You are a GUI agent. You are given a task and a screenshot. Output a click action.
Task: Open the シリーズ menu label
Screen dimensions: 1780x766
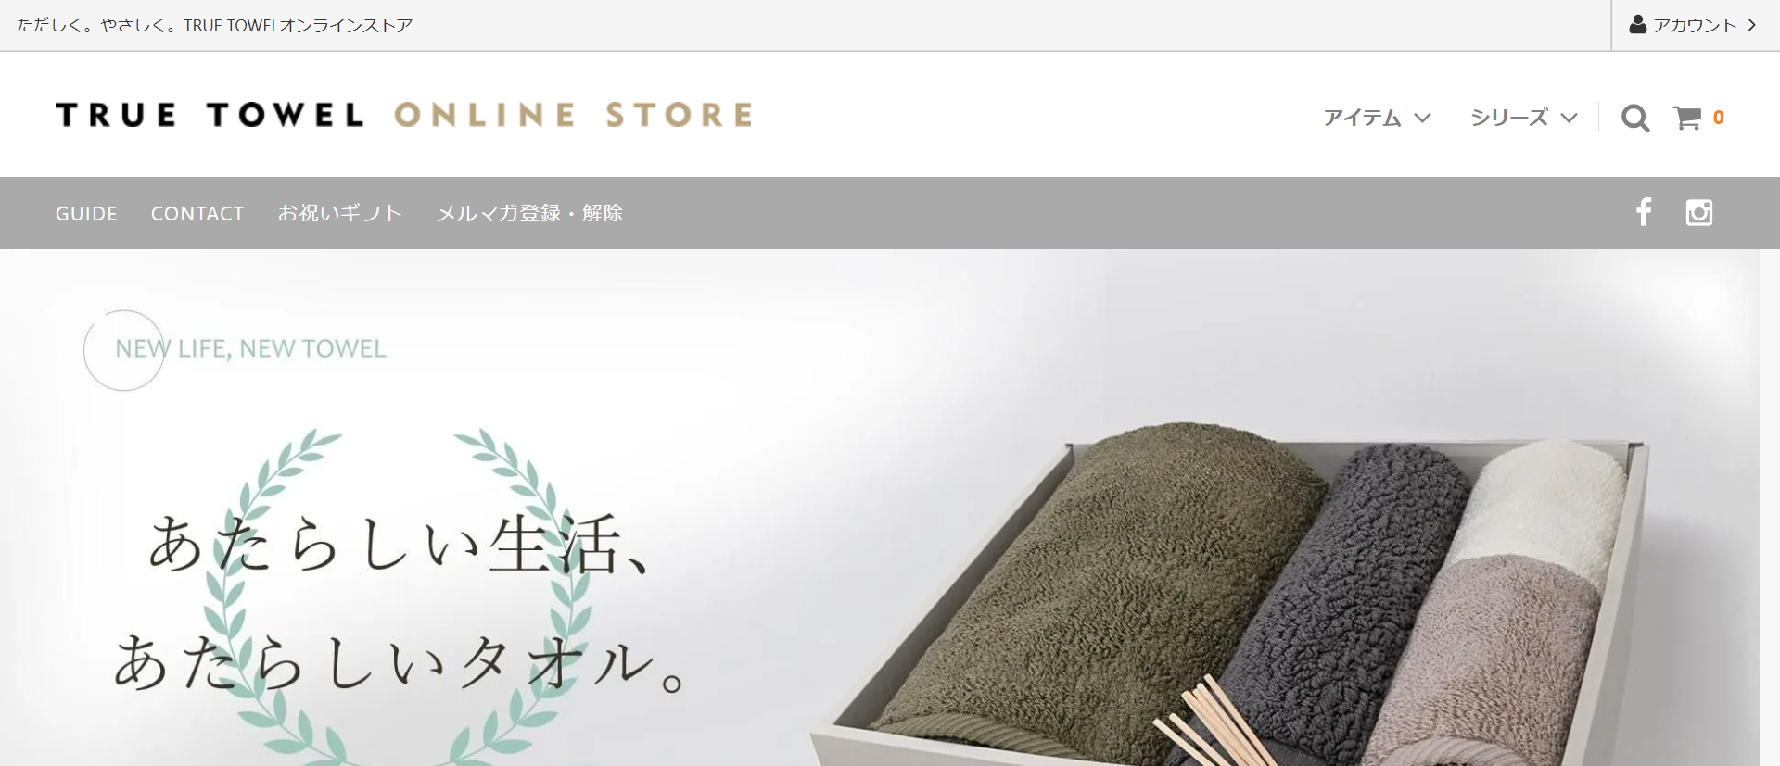click(1509, 118)
